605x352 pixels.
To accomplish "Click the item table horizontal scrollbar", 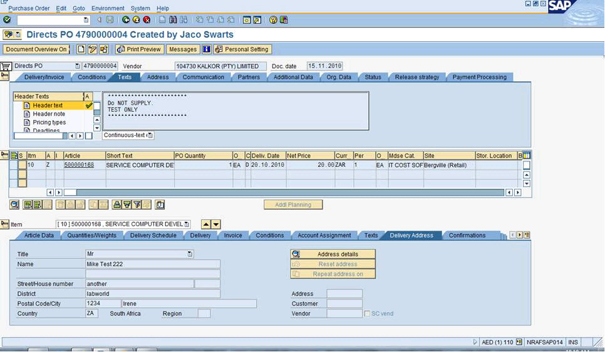I will coord(284,192).
